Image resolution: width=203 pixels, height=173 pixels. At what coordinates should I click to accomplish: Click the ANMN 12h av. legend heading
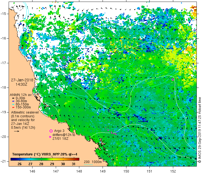[x=22, y=95]
